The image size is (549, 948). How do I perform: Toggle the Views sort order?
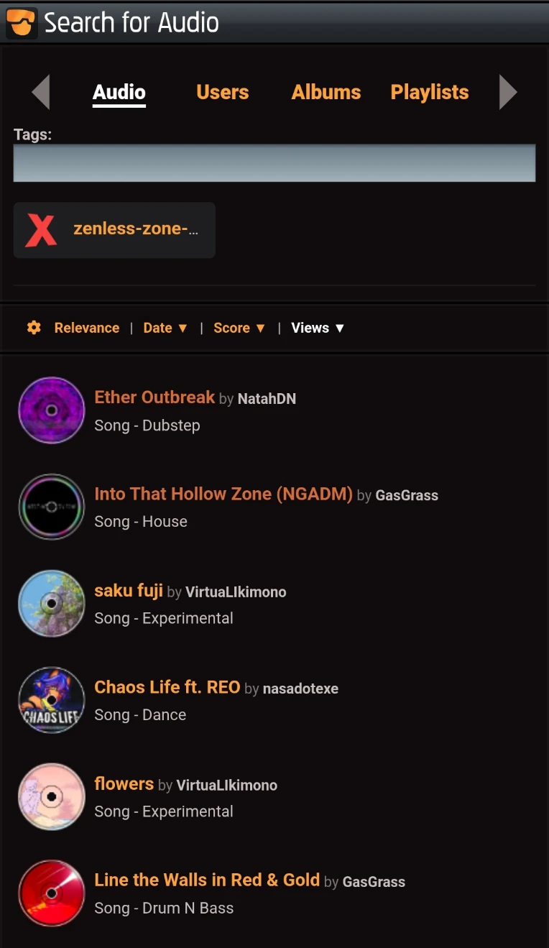pyautogui.click(x=318, y=328)
